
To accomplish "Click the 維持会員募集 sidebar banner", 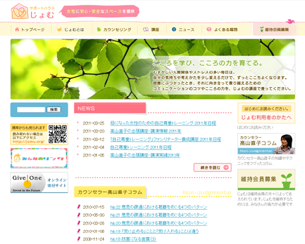I will click(267, 180).
